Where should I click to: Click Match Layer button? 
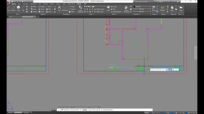(99, 12)
